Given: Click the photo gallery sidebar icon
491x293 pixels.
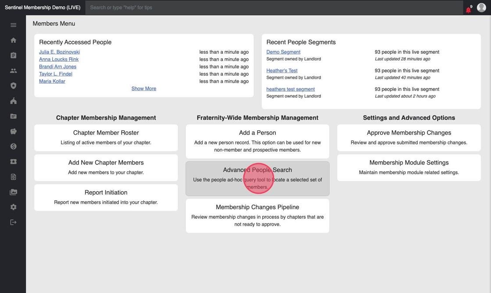Looking at the screenshot, I should [13, 192].
